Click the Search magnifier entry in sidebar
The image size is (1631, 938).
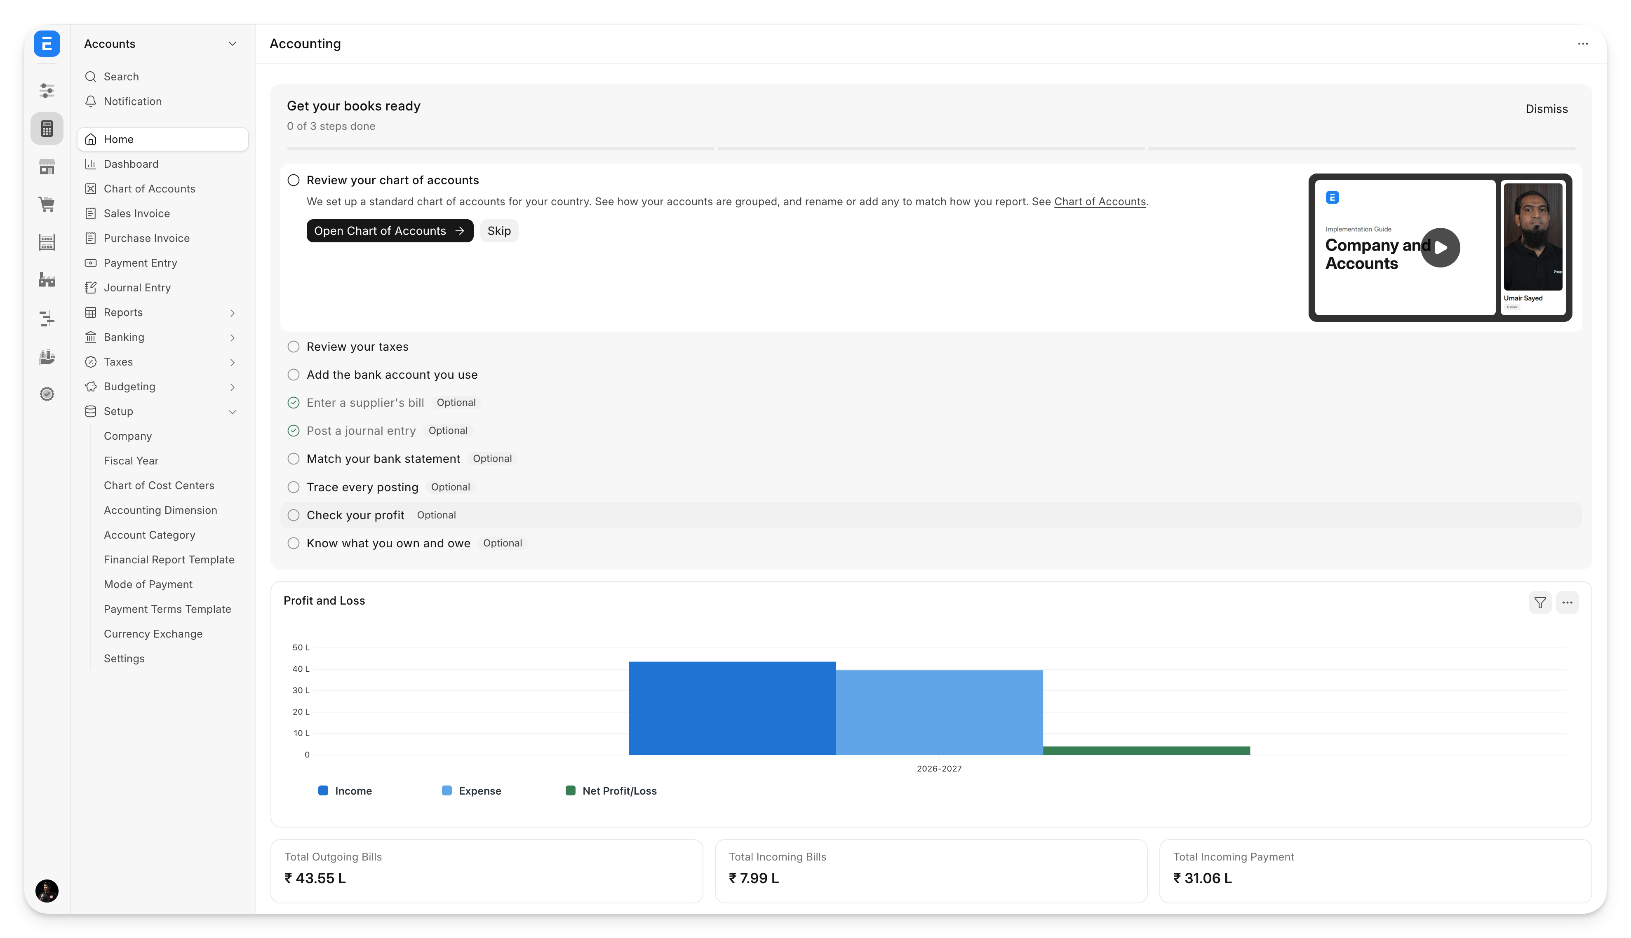162,77
